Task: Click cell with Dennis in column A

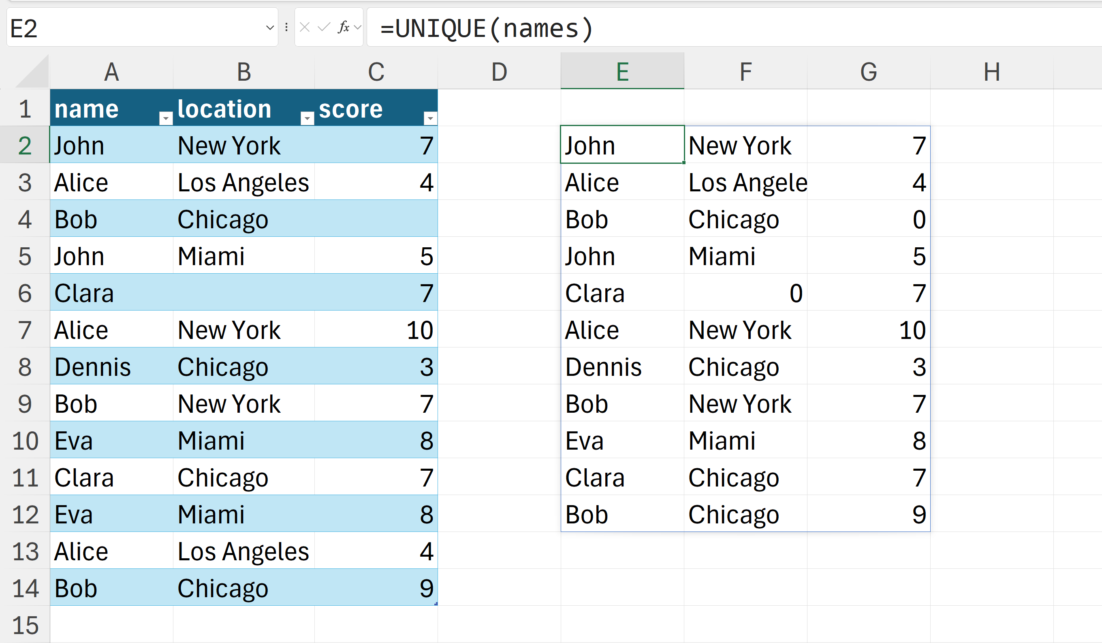Action: coord(111,367)
